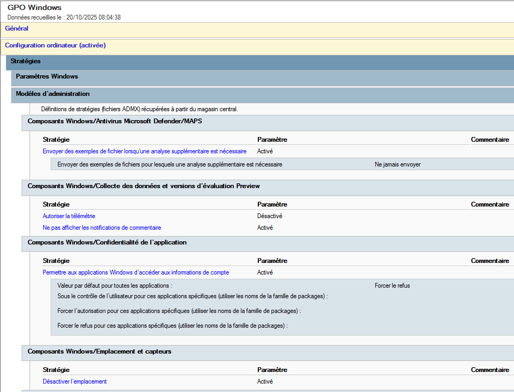Open the 'Désactiver l'emplacement' policy link

[x=74, y=381]
